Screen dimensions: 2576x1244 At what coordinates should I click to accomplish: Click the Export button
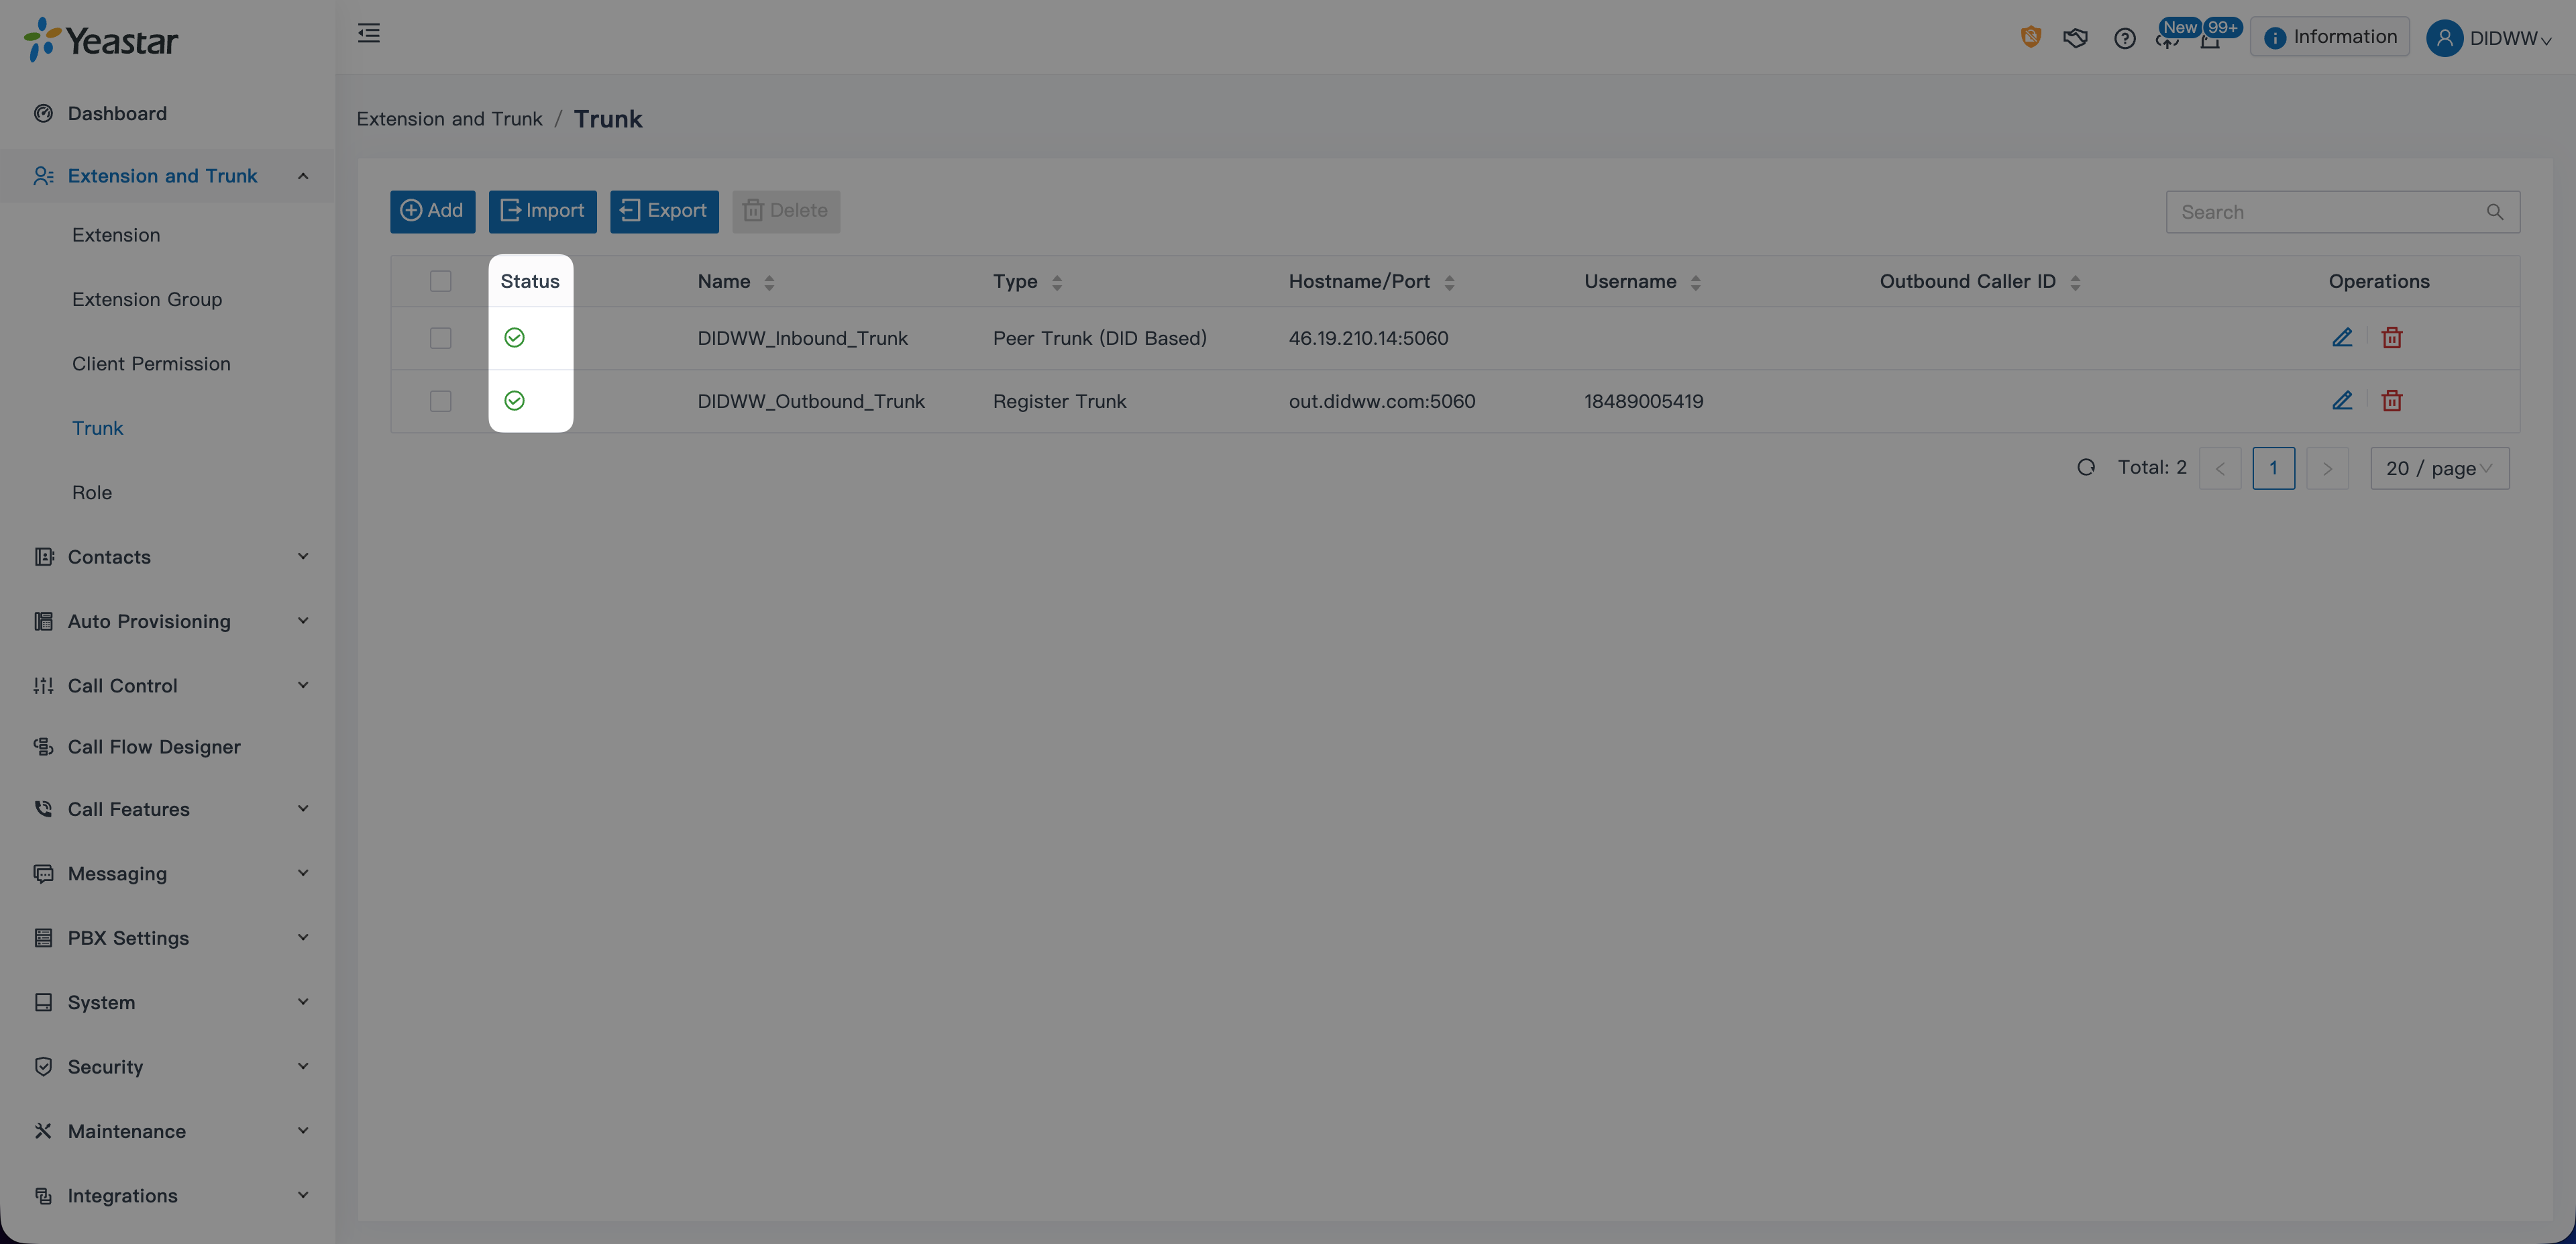point(664,211)
